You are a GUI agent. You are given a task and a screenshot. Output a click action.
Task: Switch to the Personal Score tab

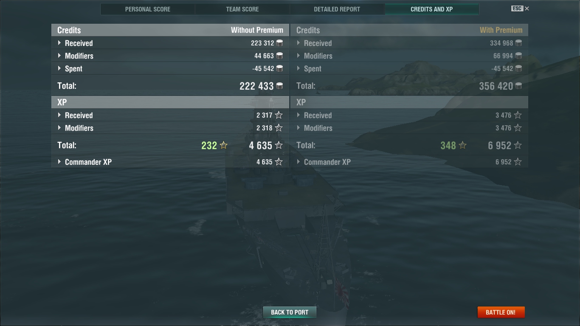click(148, 9)
